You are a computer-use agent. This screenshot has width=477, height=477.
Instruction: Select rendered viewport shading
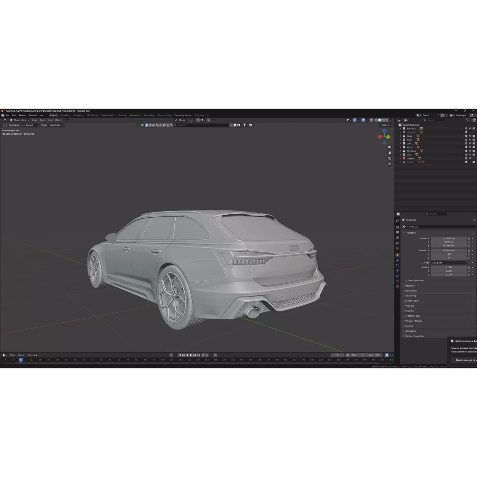point(387,120)
